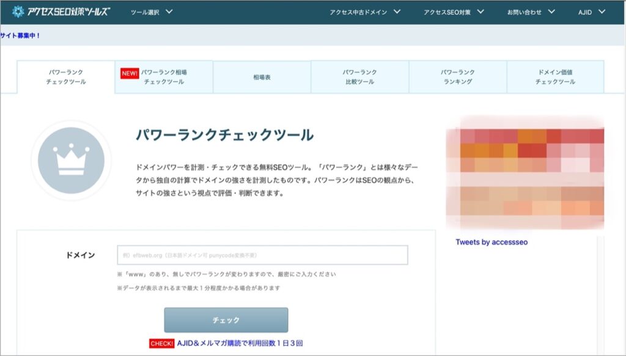Select the パワーランク チェックツール tab

click(x=66, y=77)
